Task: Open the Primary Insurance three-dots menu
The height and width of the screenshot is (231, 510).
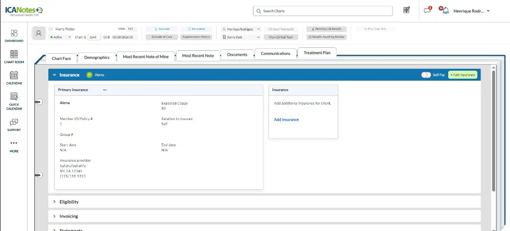Action: click(x=105, y=90)
